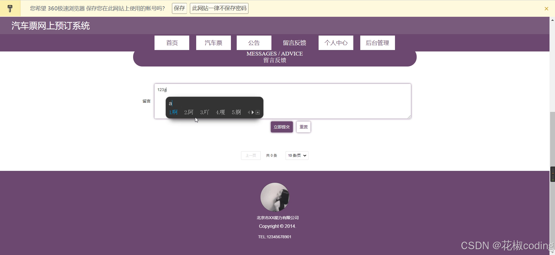
Task: Click the 上一页 previous page button
Action: click(251, 156)
